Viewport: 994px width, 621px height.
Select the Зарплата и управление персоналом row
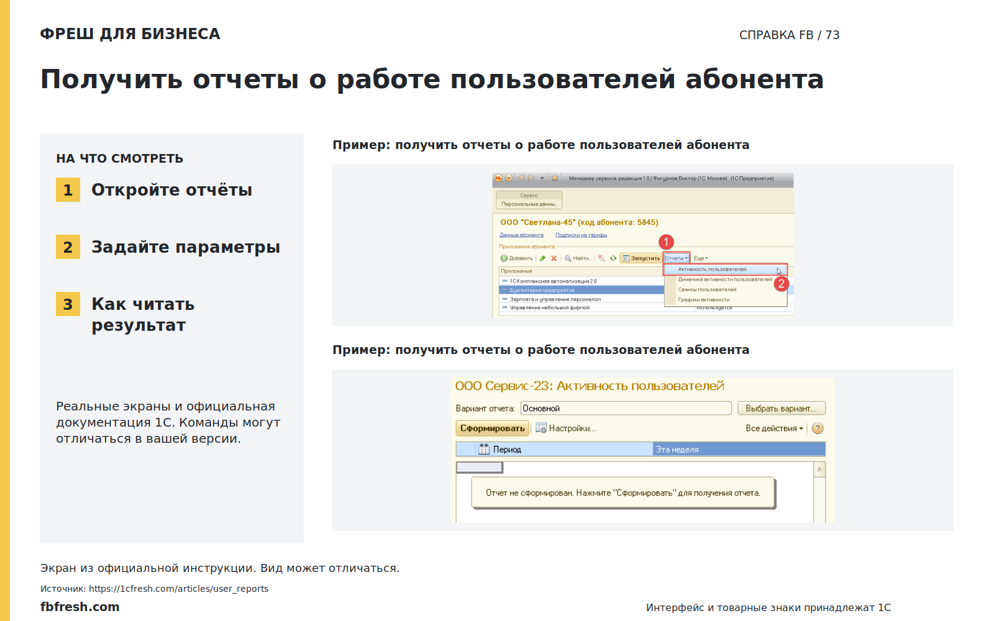(582, 299)
